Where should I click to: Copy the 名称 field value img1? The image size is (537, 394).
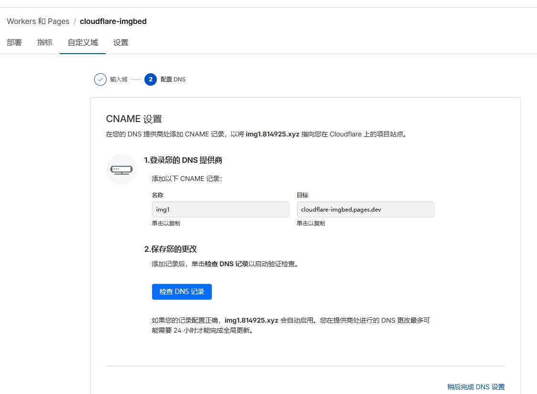(220, 210)
